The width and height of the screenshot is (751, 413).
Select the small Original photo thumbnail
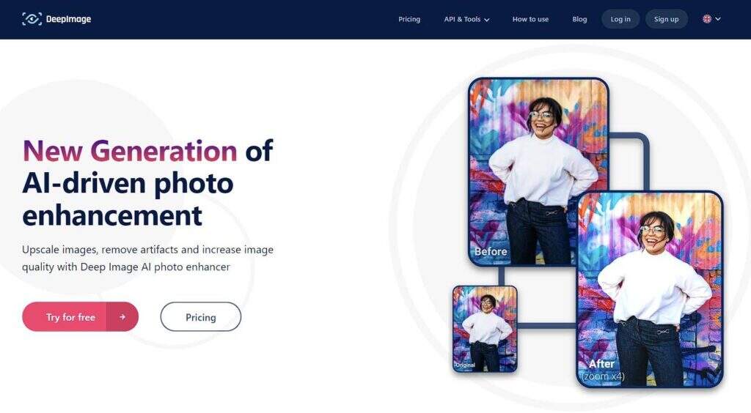485,328
